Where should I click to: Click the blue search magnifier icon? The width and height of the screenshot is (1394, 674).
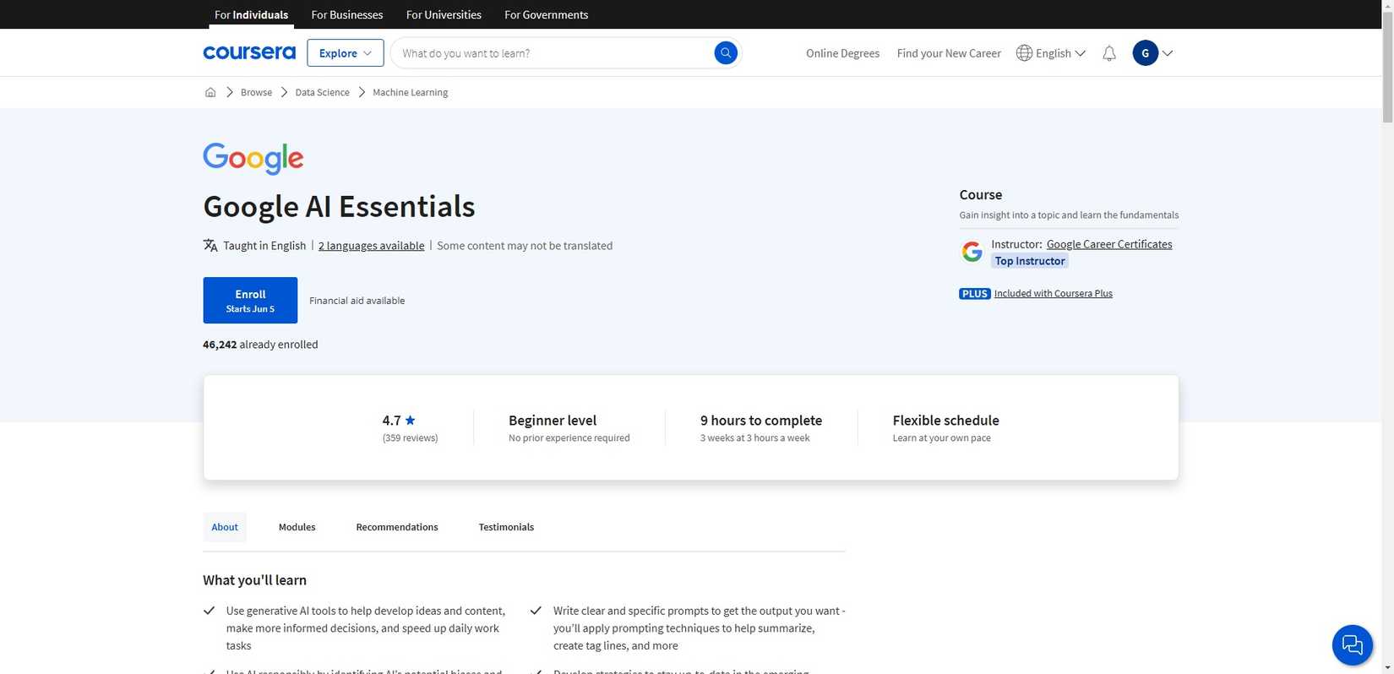[725, 53]
